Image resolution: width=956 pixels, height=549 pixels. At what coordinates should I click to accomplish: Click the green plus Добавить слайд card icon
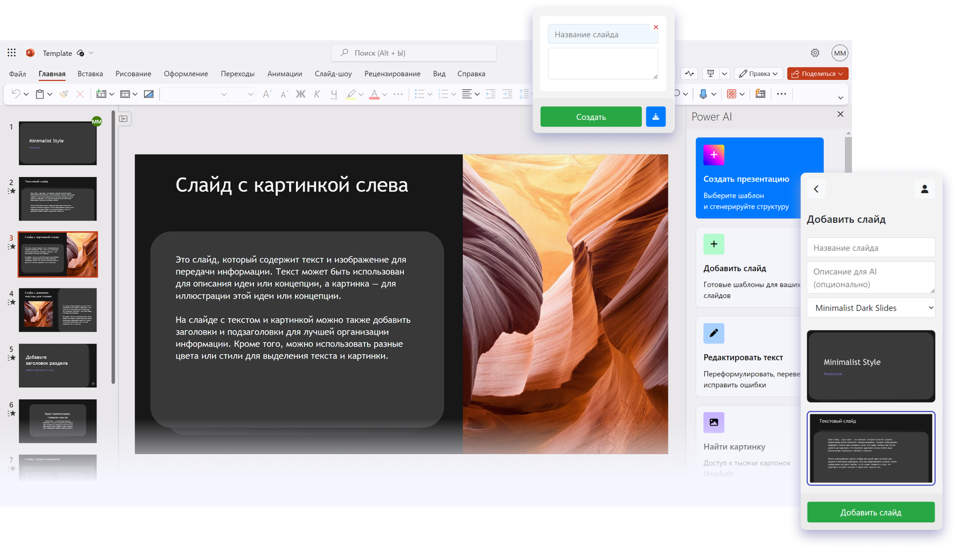click(x=713, y=244)
